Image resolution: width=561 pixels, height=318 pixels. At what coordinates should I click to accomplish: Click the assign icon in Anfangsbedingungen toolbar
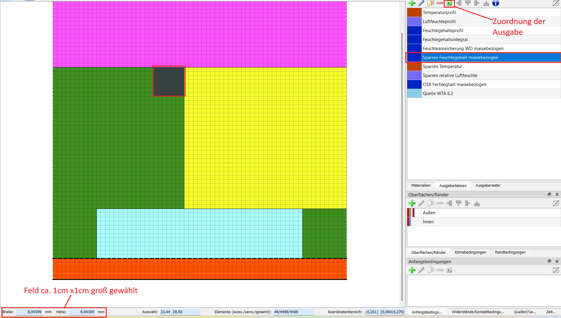tap(449, 270)
